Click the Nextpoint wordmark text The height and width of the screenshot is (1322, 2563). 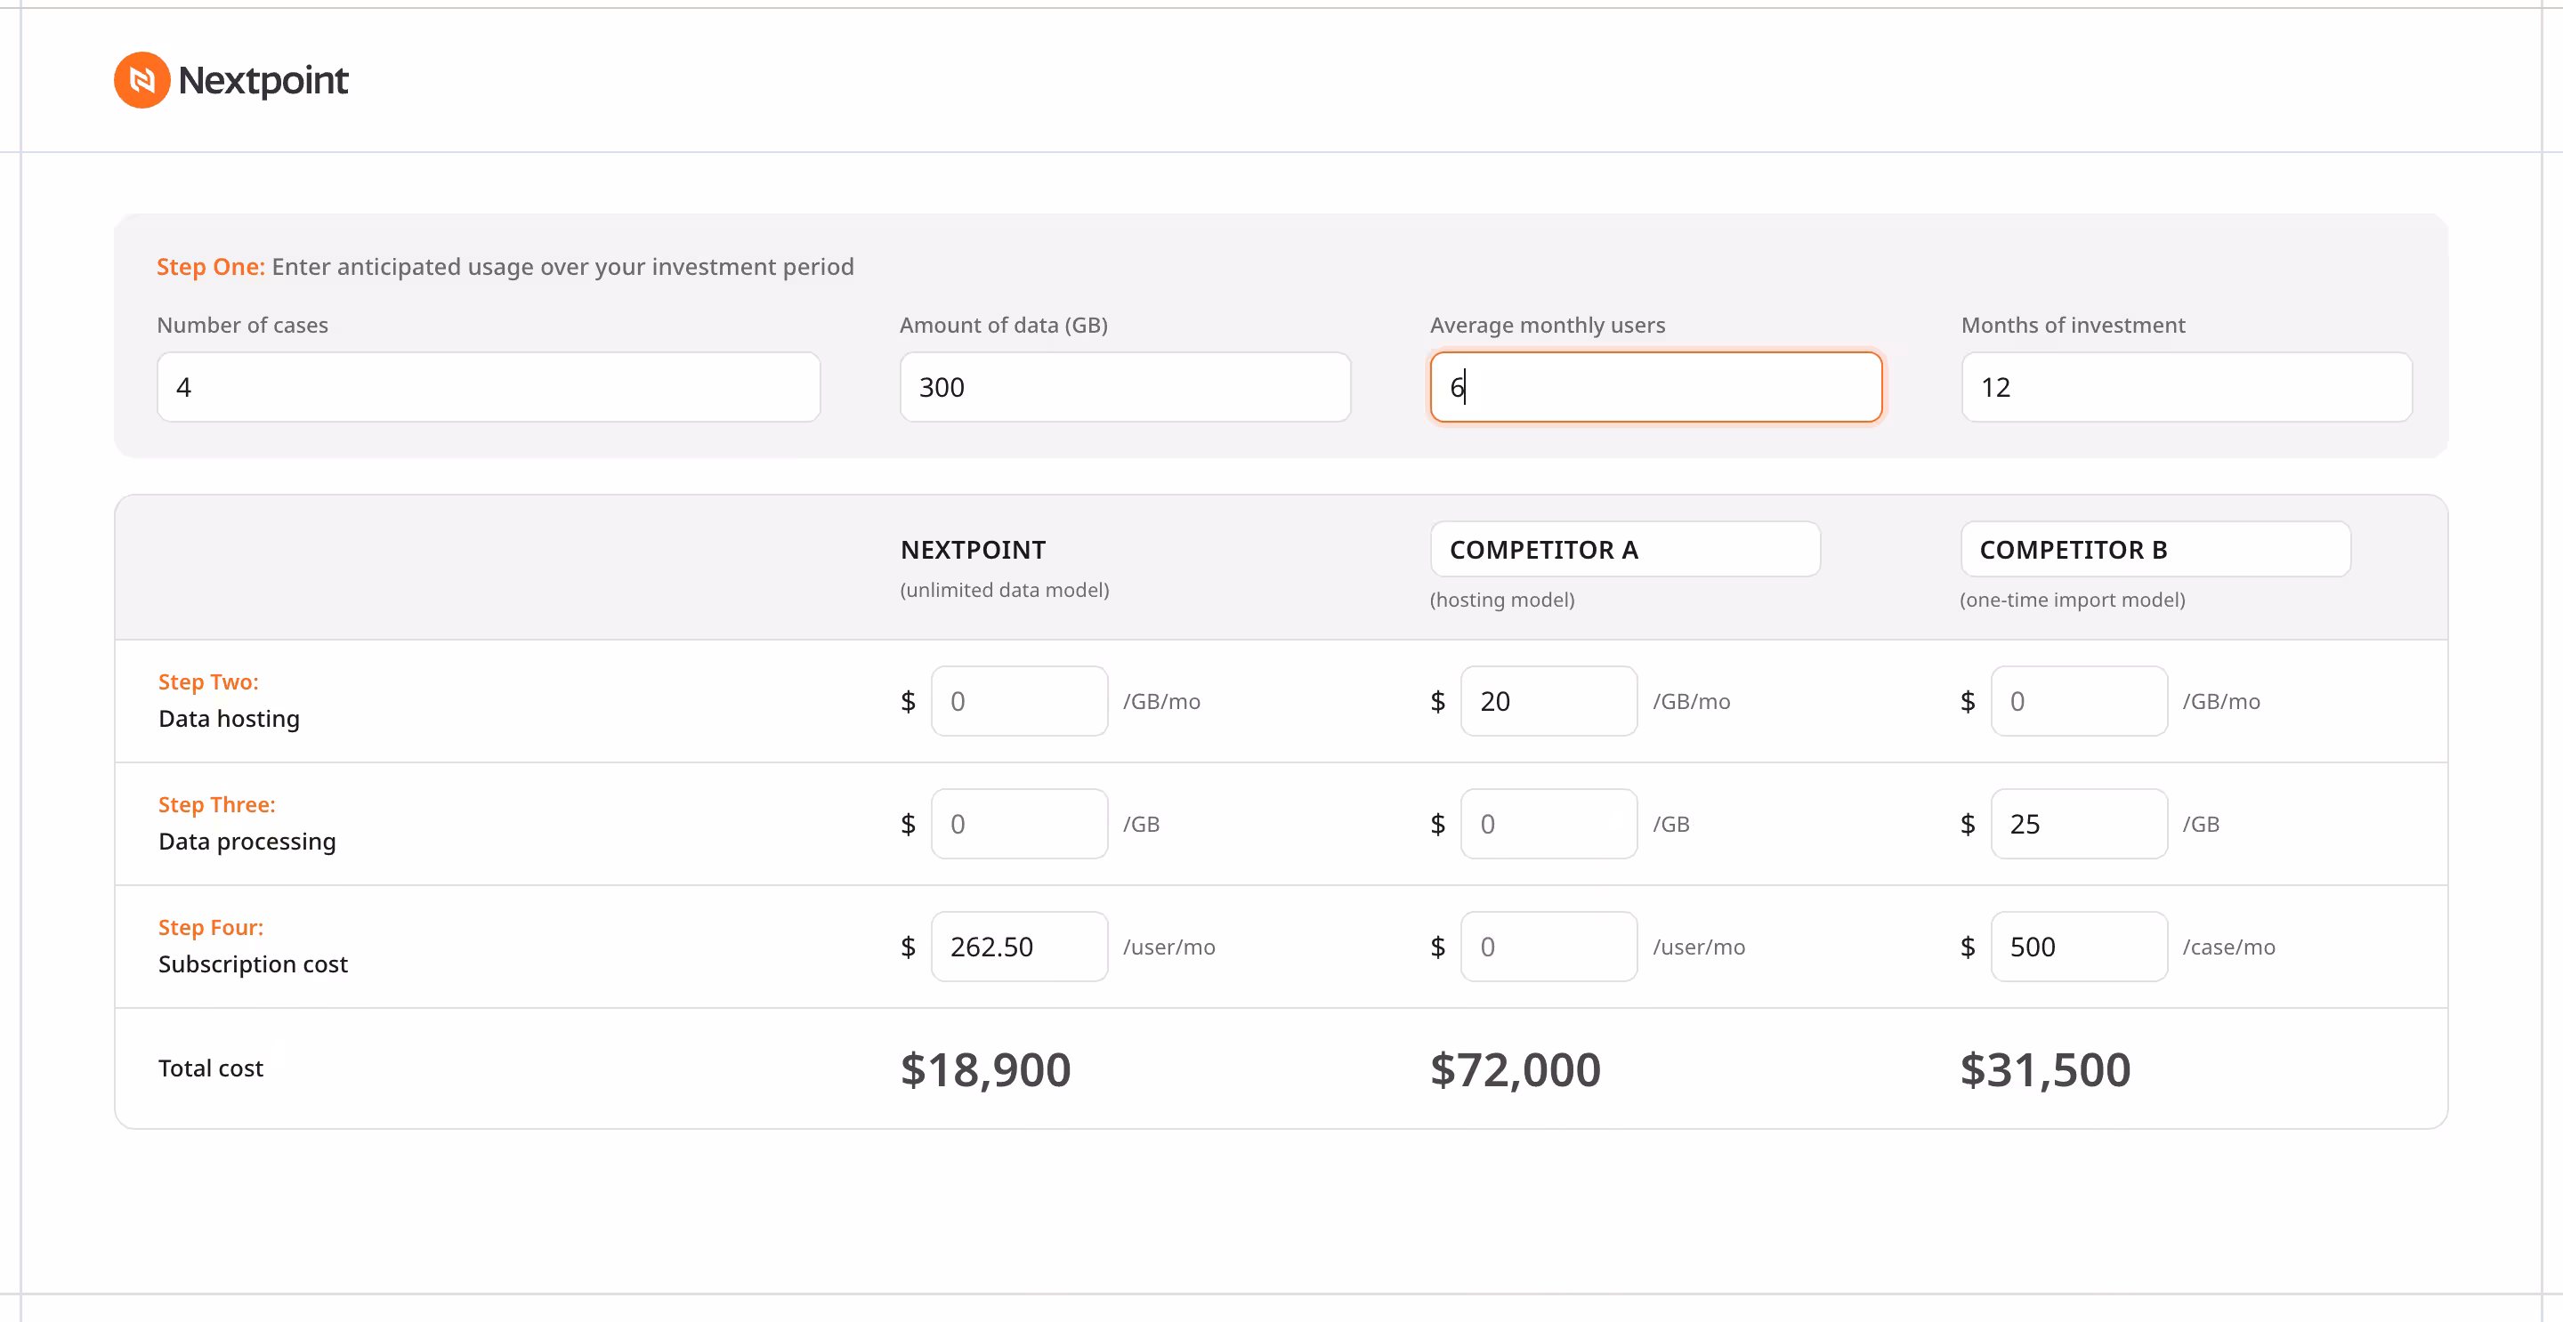click(263, 81)
